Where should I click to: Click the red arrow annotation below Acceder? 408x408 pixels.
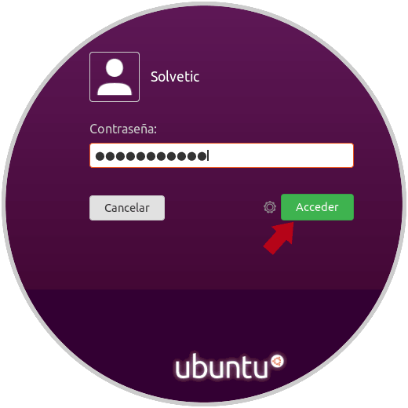point(279,238)
